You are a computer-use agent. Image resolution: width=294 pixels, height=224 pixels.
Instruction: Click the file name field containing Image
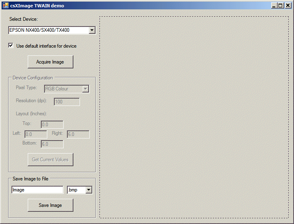tap(38, 190)
